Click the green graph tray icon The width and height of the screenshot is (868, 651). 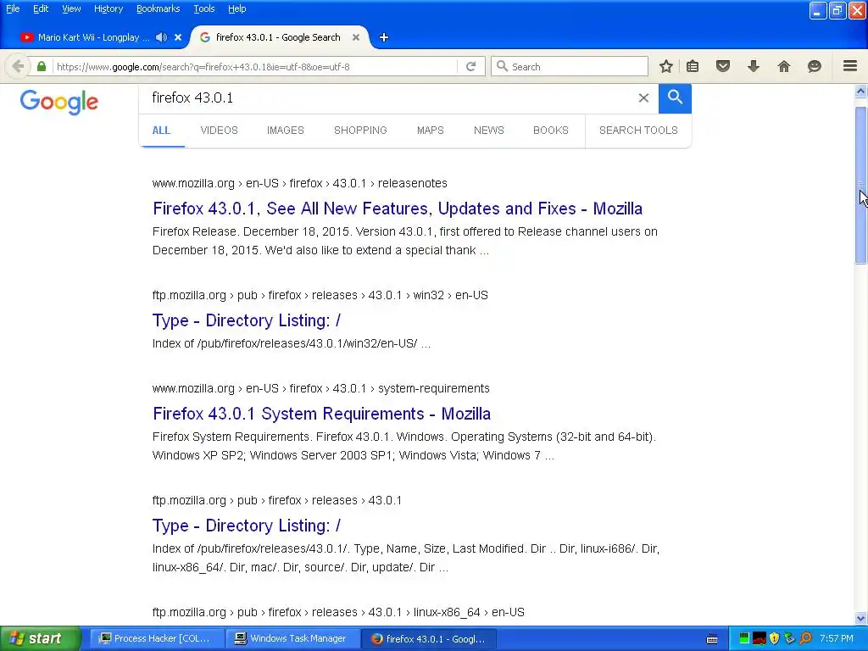(x=744, y=638)
